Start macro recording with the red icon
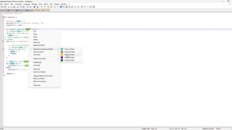Image resolution: width=232 pixels, height=130 pixels. (x=82, y=7)
